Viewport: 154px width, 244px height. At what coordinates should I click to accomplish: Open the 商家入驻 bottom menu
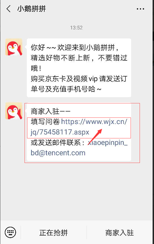pos(120,233)
